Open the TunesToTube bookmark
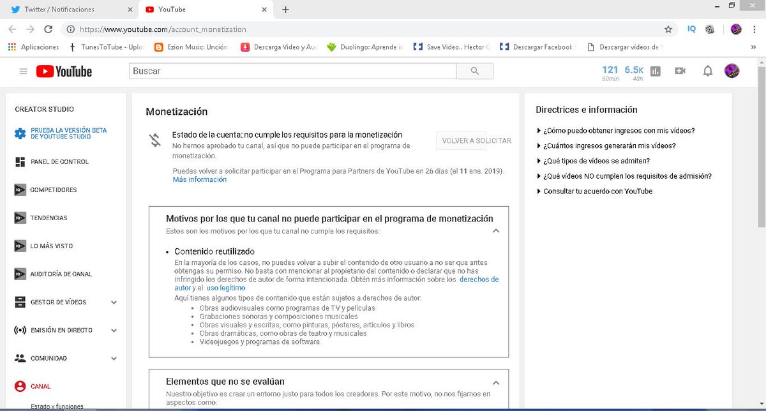766x411 pixels. pyautogui.click(x=107, y=47)
